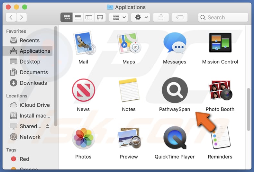Go back with the left arrow
This screenshot has height=172, width=254.
pos(11,17)
